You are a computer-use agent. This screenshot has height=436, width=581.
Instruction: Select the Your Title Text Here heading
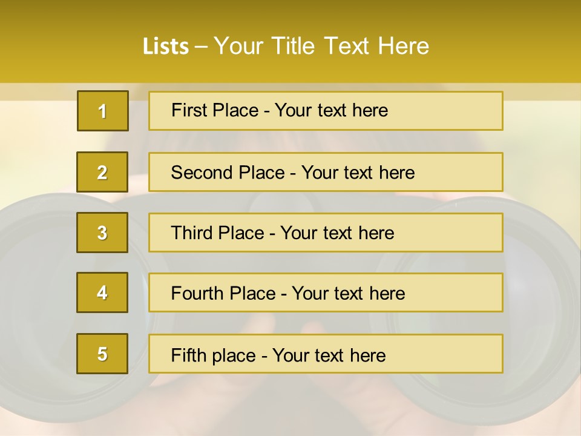pos(321,46)
